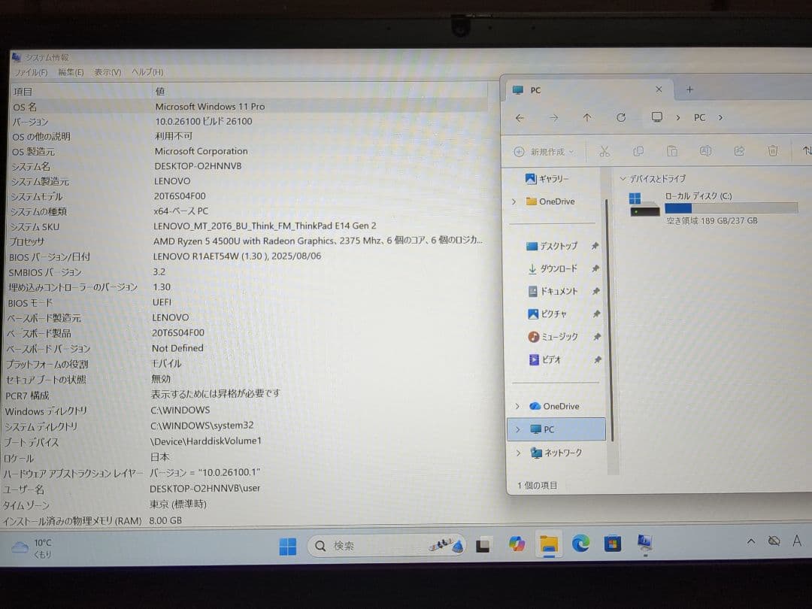The height and width of the screenshot is (609, 812).
Task: Expand the ネットワーク node in the sidebar
Action: (x=517, y=453)
